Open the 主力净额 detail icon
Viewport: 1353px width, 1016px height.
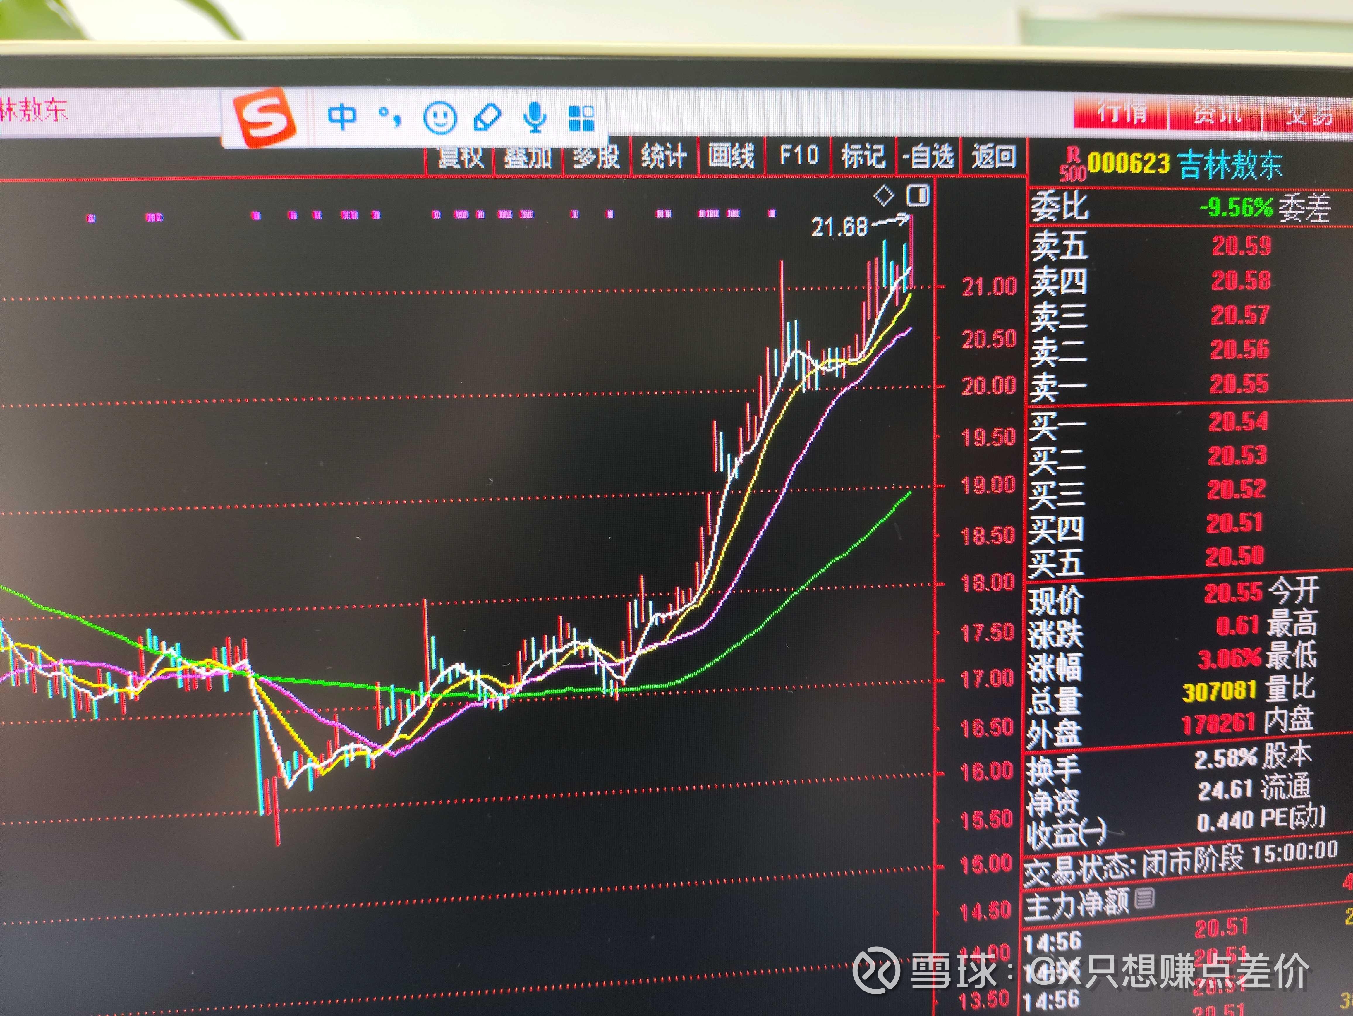(1144, 898)
